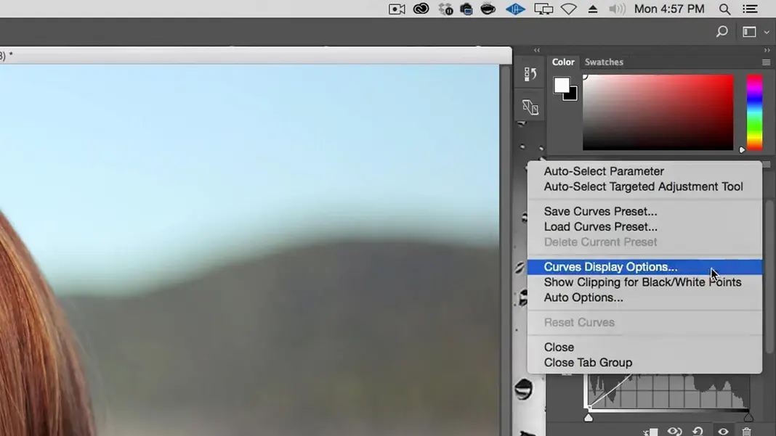The height and width of the screenshot is (436, 776).
Task: Open Curves Display Options menu entry
Action: pyautogui.click(x=644, y=267)
